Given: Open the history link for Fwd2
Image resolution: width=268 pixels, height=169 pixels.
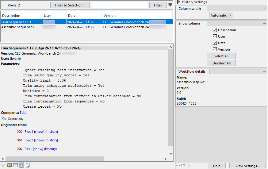Looking at the screenshot, I should (x=52, y=140).
